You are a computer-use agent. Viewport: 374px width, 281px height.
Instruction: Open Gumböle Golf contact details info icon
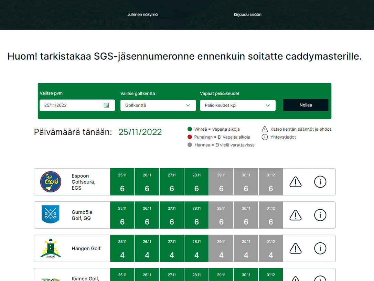pyautogui.click(x=320, y=215)
